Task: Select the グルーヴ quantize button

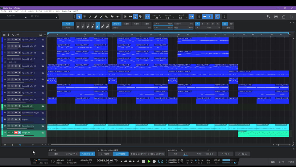Action: point(68,28)
